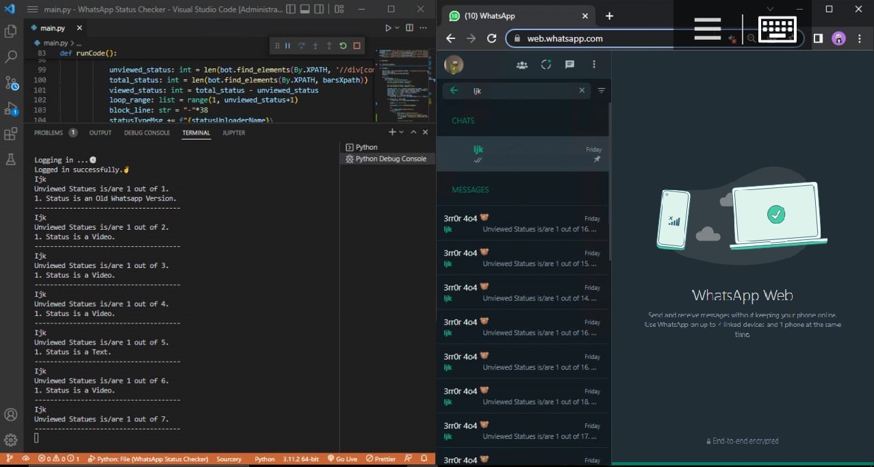
Task: Open a new Chrome tab
Action: pyautogui.click(x=609, y=15)
